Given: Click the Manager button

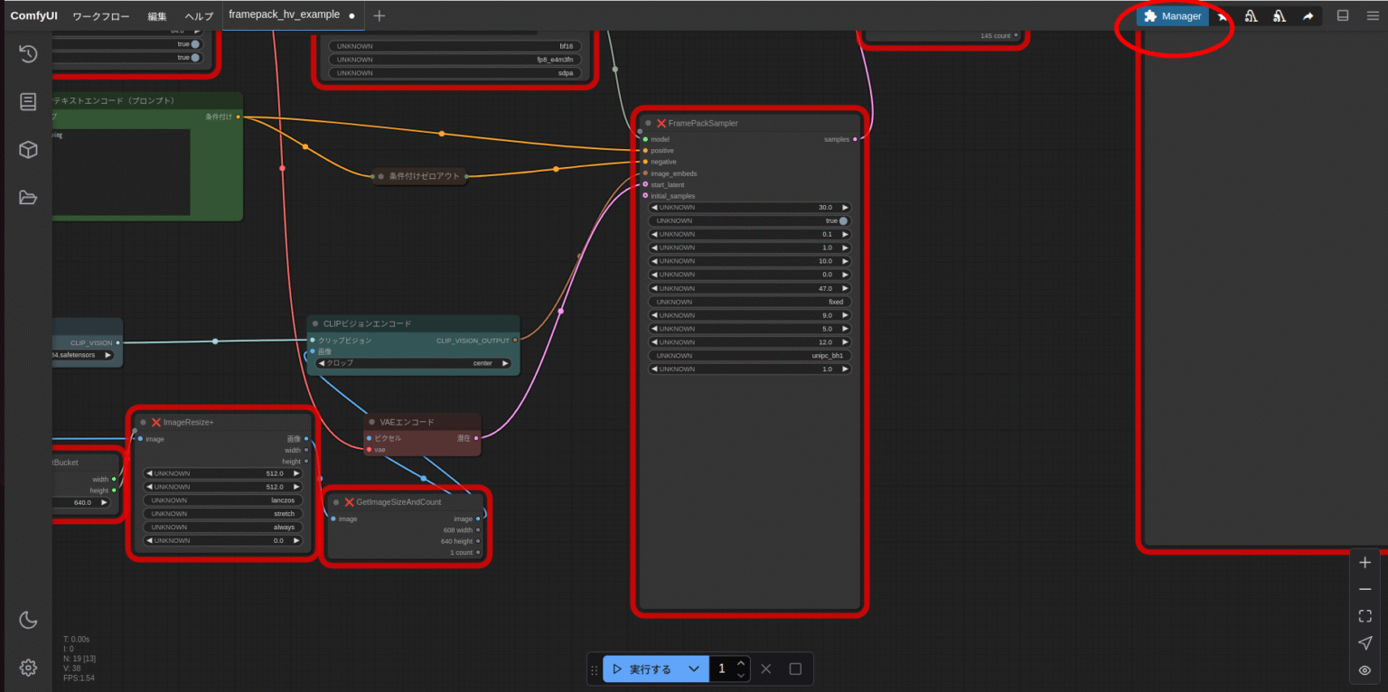Looking at the screenshot, I should (1172, 16).
